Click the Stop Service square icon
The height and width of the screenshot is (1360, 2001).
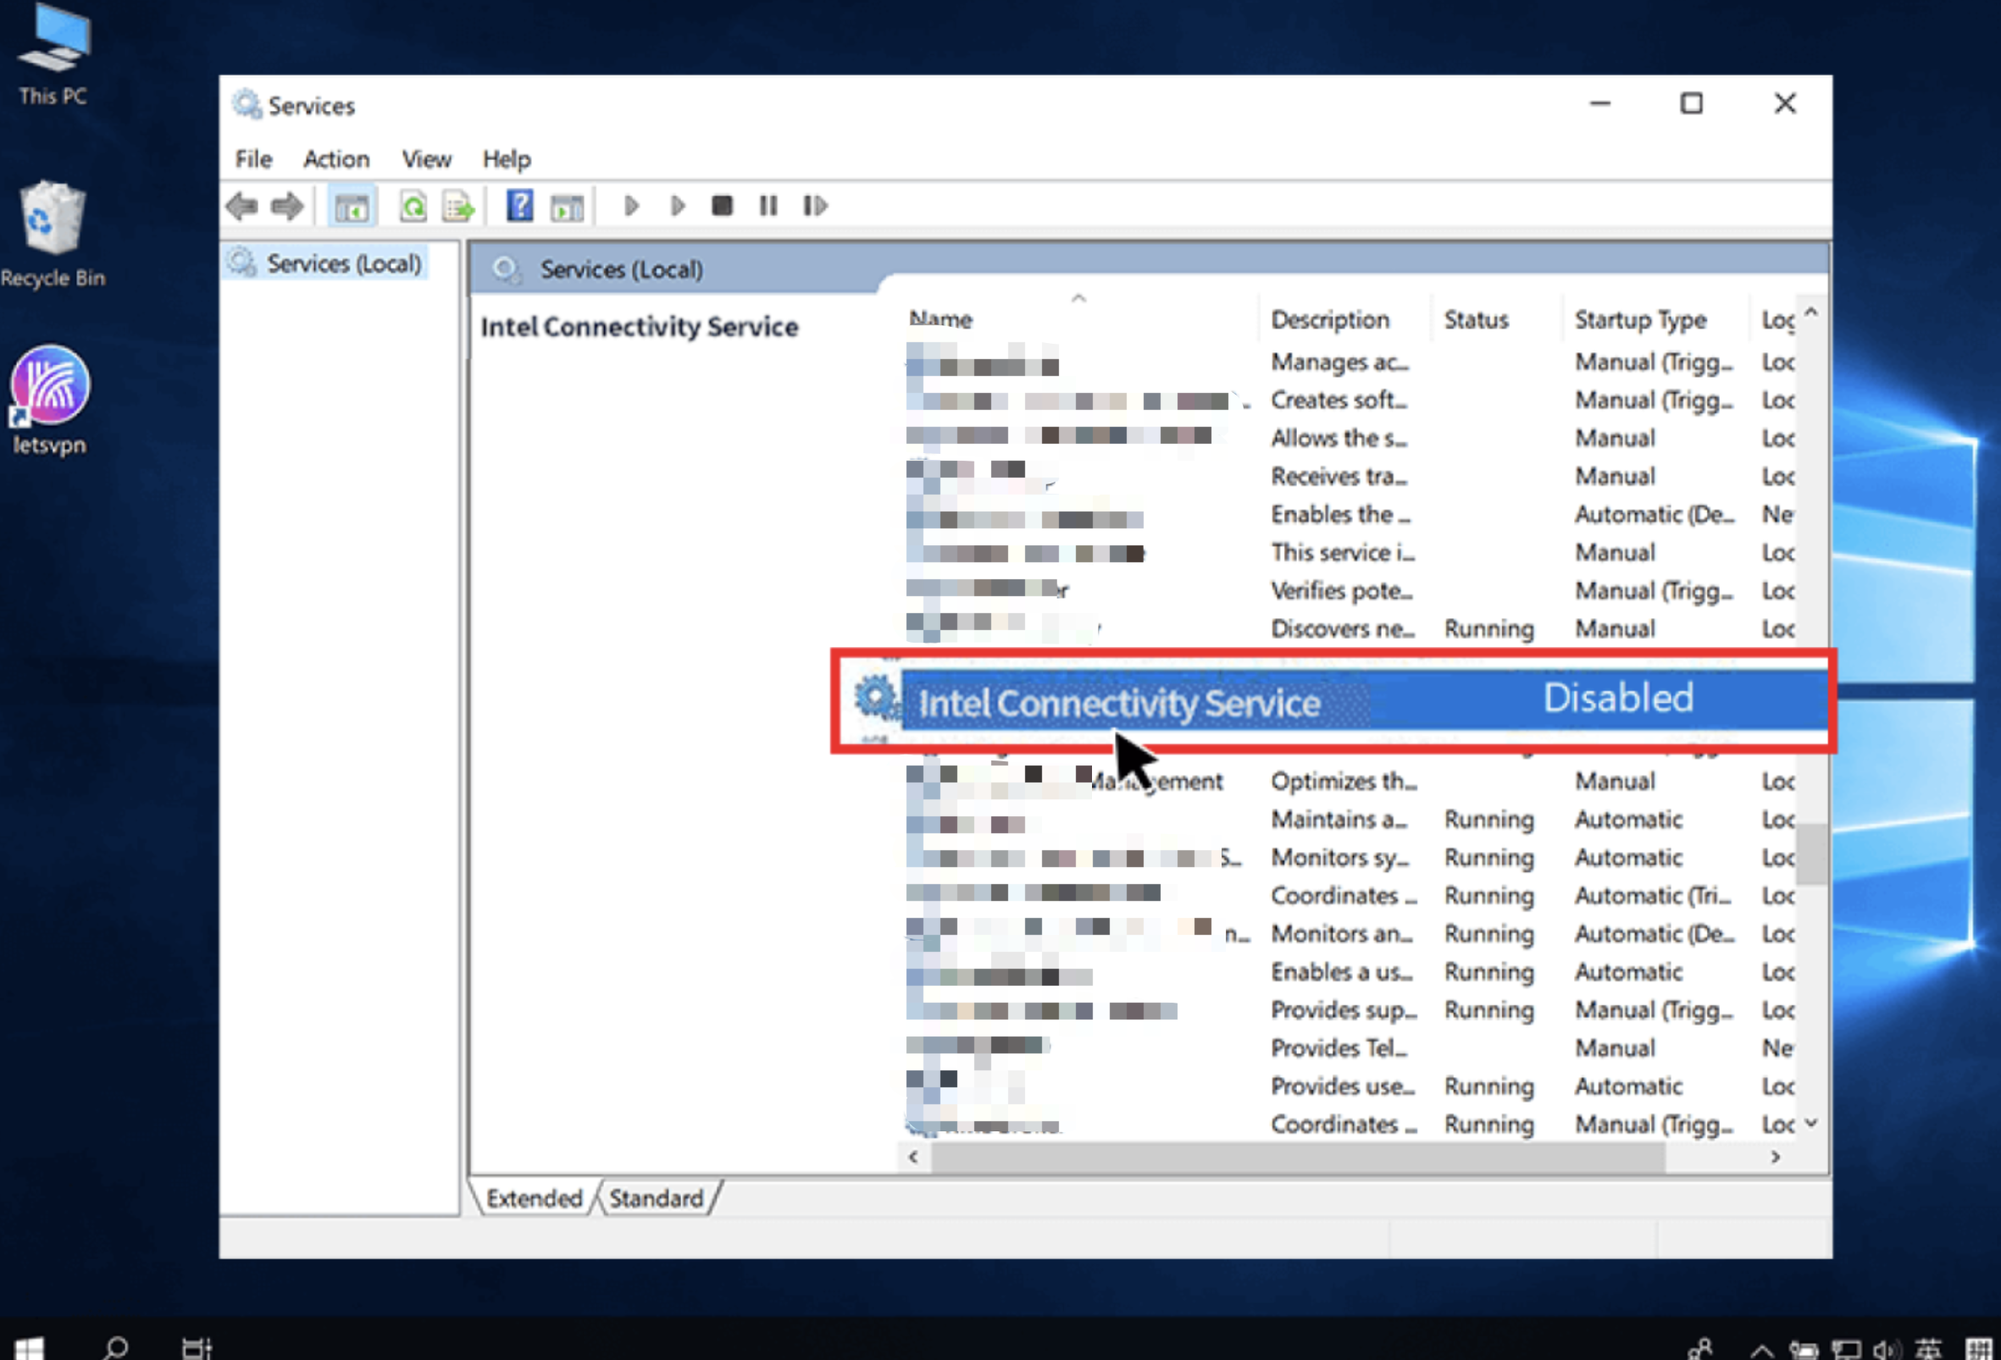(x=723, y=206)
